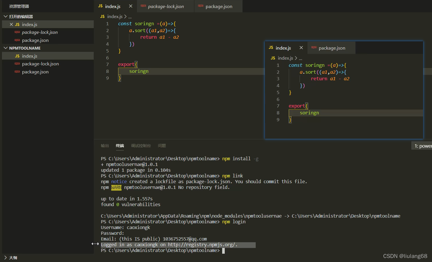Click 'export' keyword in floating preview
The width and height of the screenshot is (432, 262).
click(297, 106)
